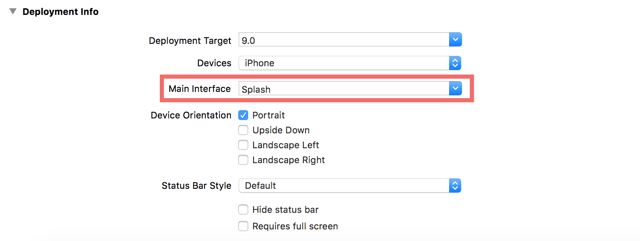Viewport: 640px width, 241px height.
Task: Open Status Bar Style Default popup
Action: click(x=350, y=186)
